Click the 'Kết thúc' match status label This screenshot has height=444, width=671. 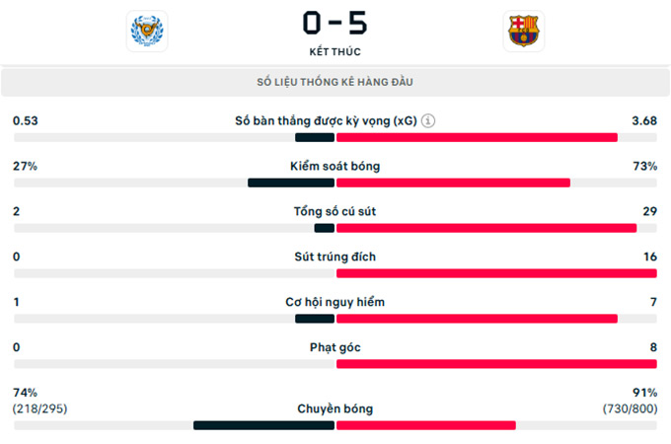pyautogui.click(x=335, y=51)
